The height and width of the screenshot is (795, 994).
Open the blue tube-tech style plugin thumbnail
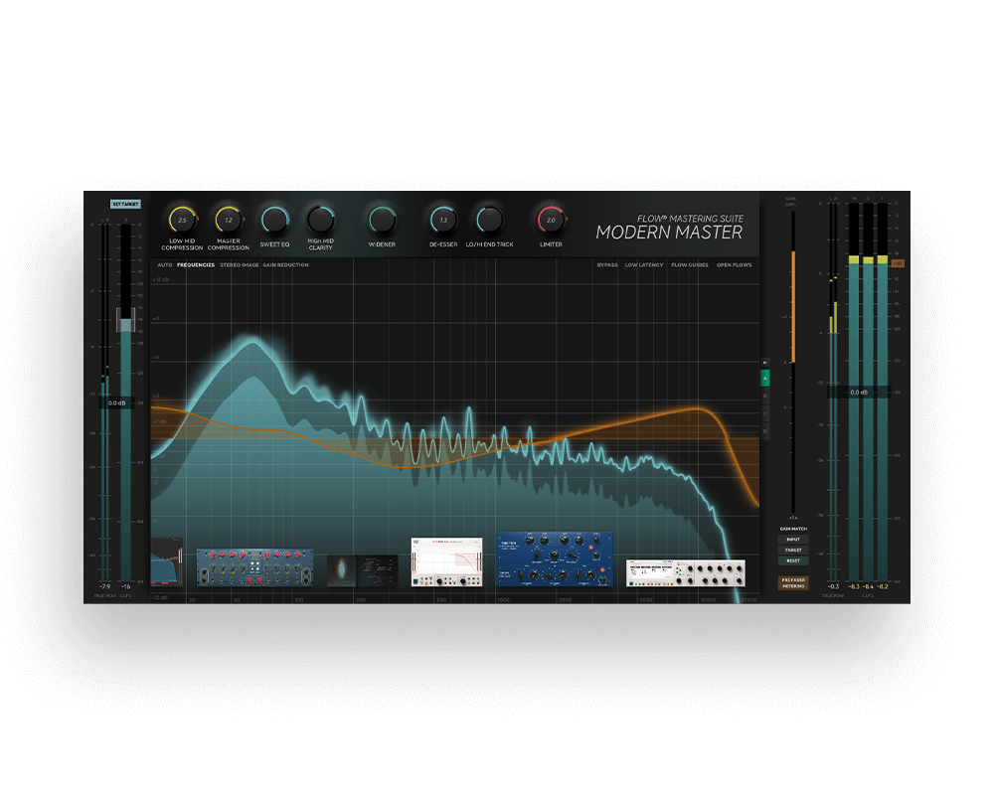(555, 559)
